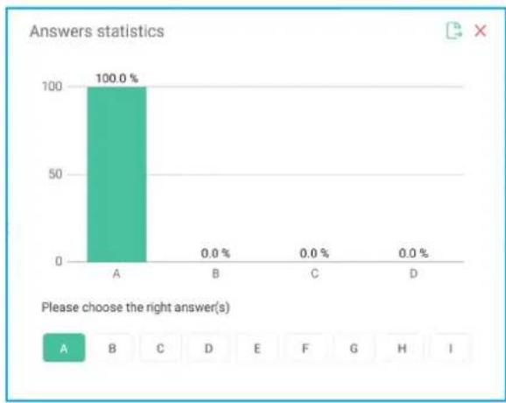This screenshot has width=506, height=403.
Task: Choose option F as right answer
Action: (x=305, y=348)
